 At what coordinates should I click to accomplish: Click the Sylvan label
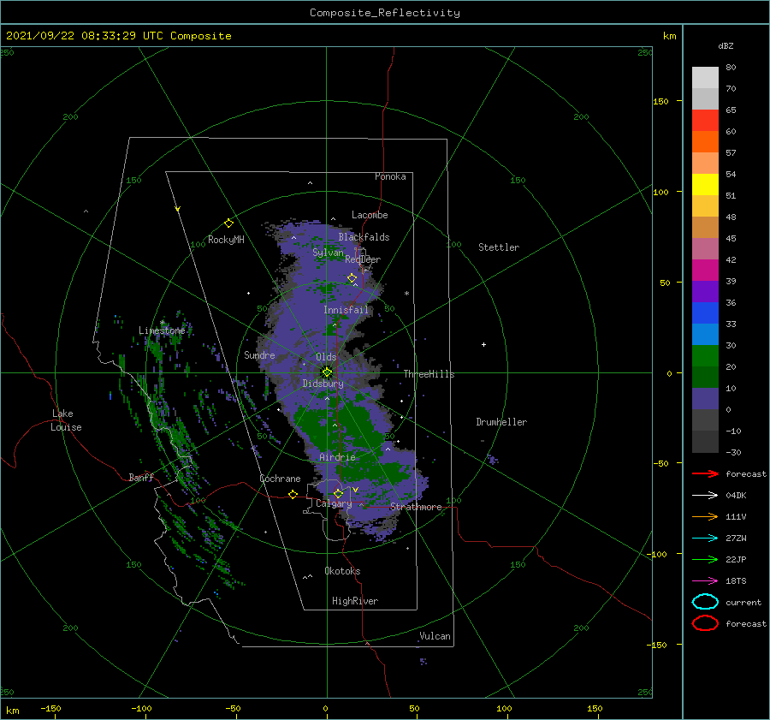coord(328,253)
